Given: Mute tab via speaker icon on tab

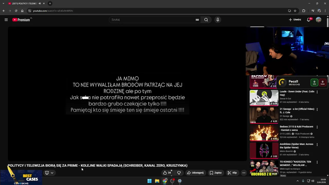Looking at the screenshot, I should click(40, 4).
